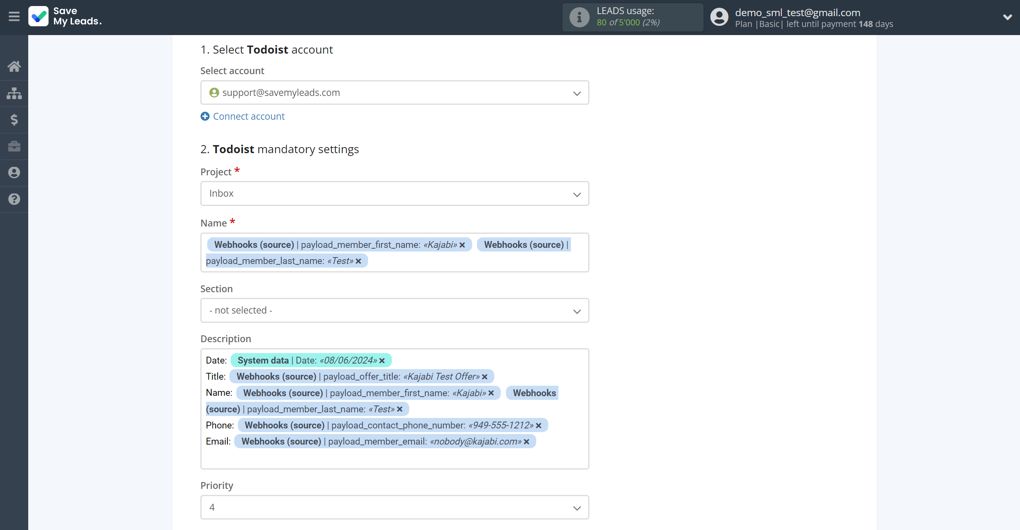Open the Section dropdown
Image resolution: width=1020 pixels, height=530 pixels.
coord(395,310)
